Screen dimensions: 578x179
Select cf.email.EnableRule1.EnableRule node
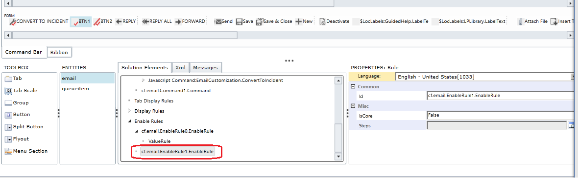pos(177,151)
